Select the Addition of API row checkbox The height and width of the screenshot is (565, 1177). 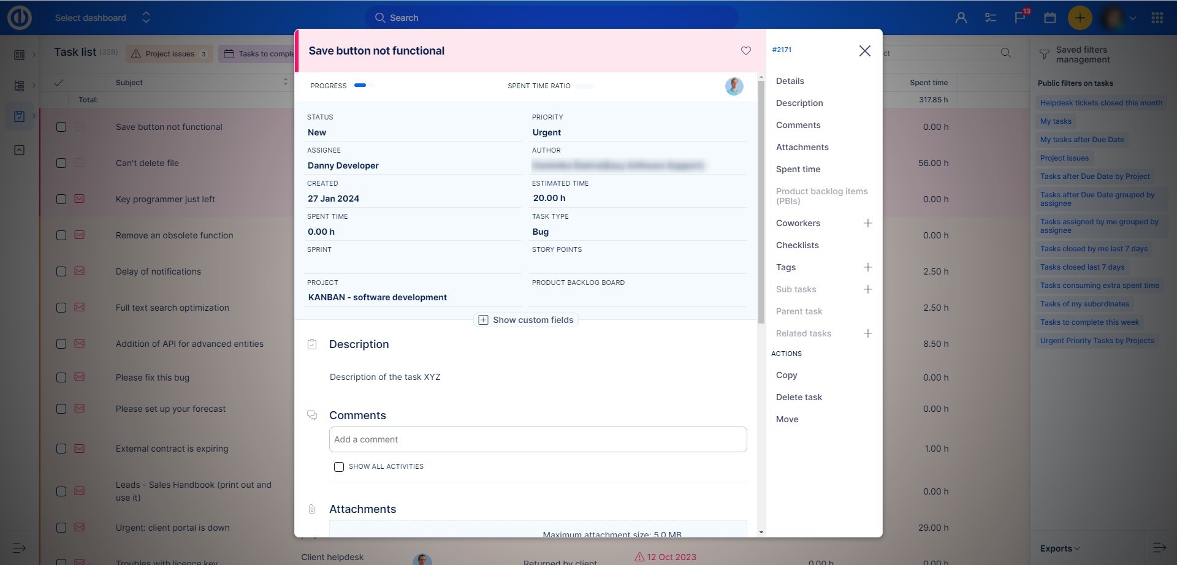[61, 344]
